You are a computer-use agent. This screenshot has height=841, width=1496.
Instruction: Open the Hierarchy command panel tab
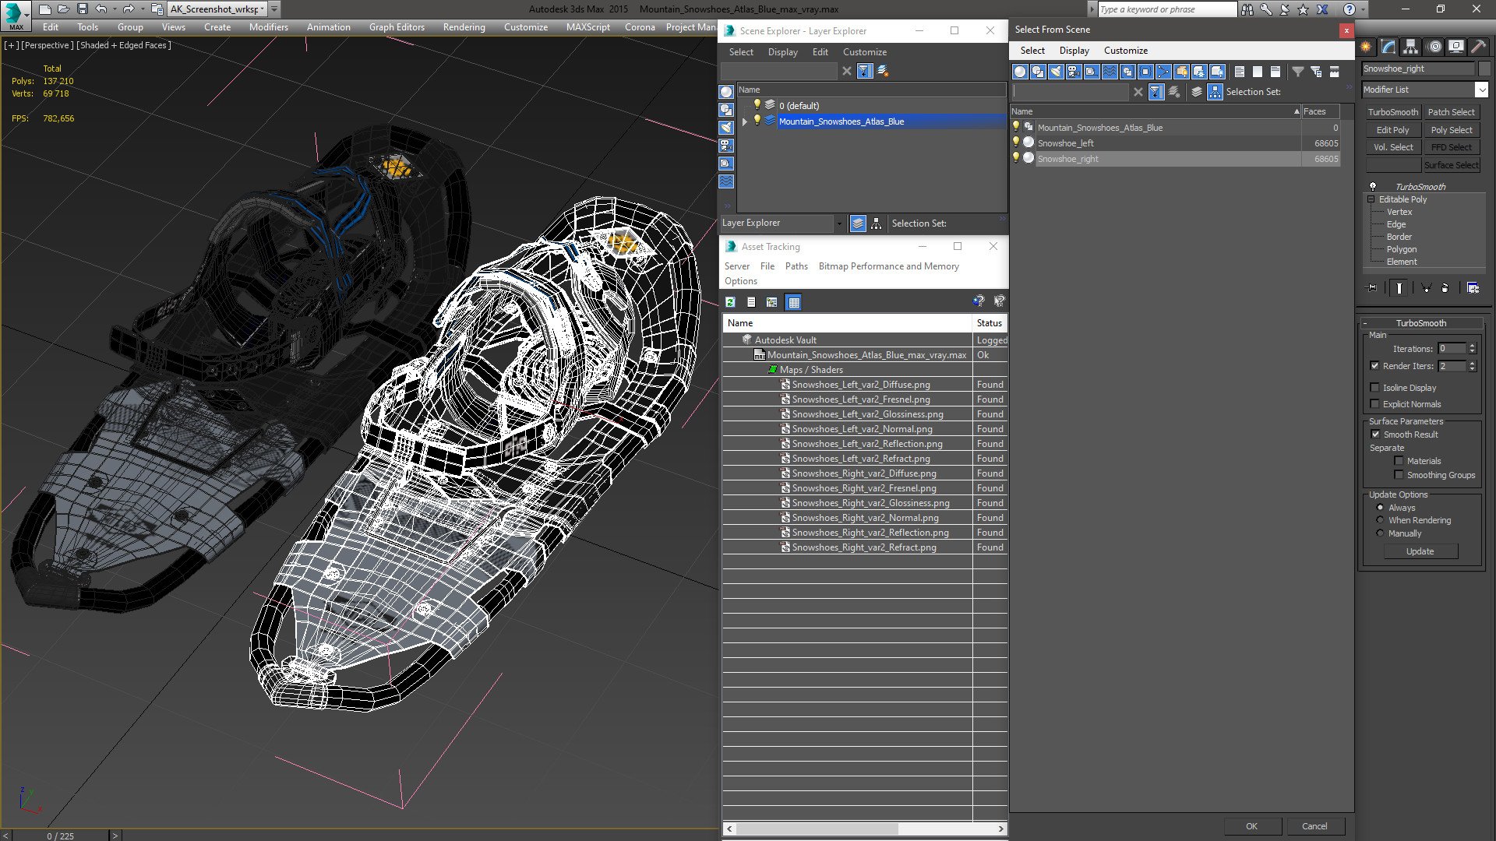[x=1411, y=47]
